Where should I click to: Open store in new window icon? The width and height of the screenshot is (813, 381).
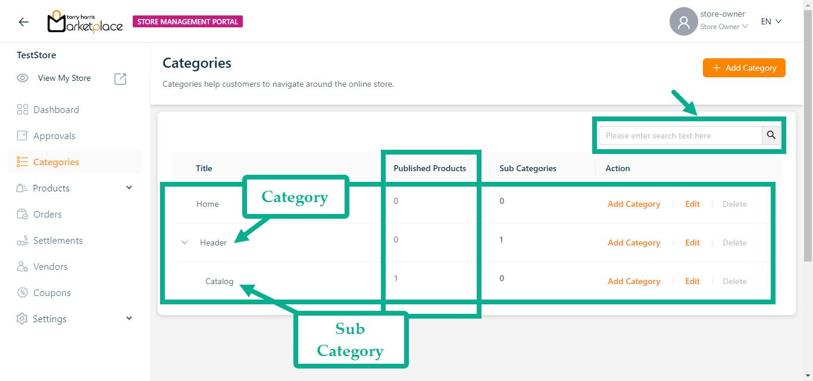click(x=120, y=78)
